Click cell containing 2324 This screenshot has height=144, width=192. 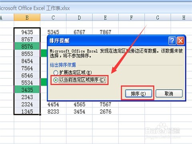27,104
